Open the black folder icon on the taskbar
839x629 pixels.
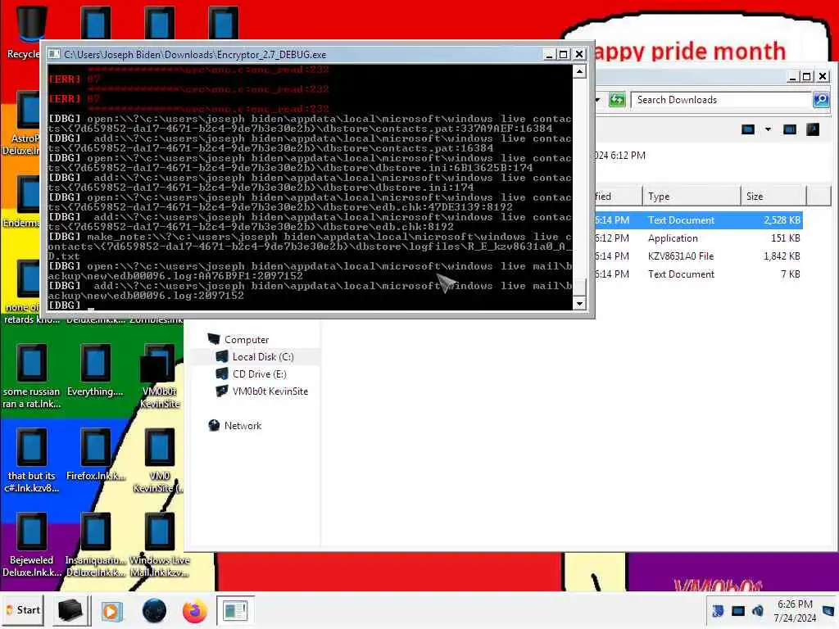(x=70, y=610)
